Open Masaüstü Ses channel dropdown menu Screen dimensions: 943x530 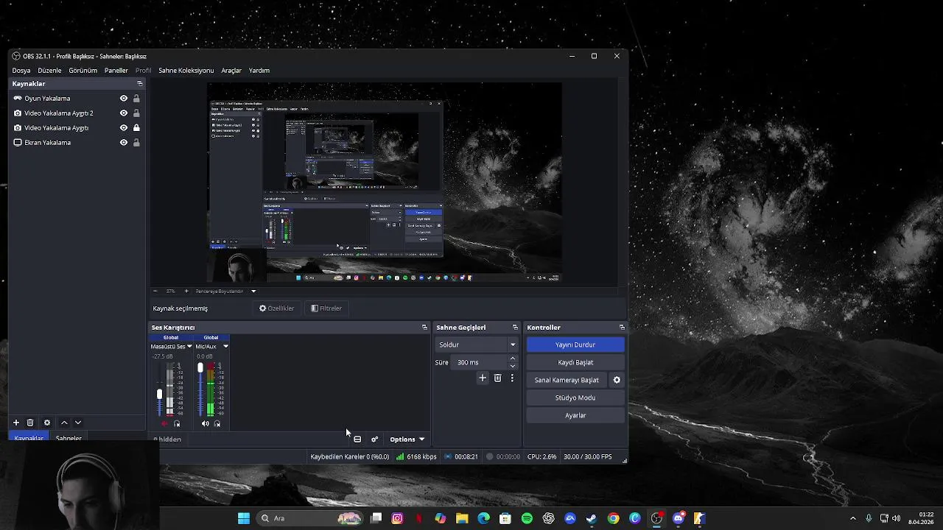(x=189, y=347)
